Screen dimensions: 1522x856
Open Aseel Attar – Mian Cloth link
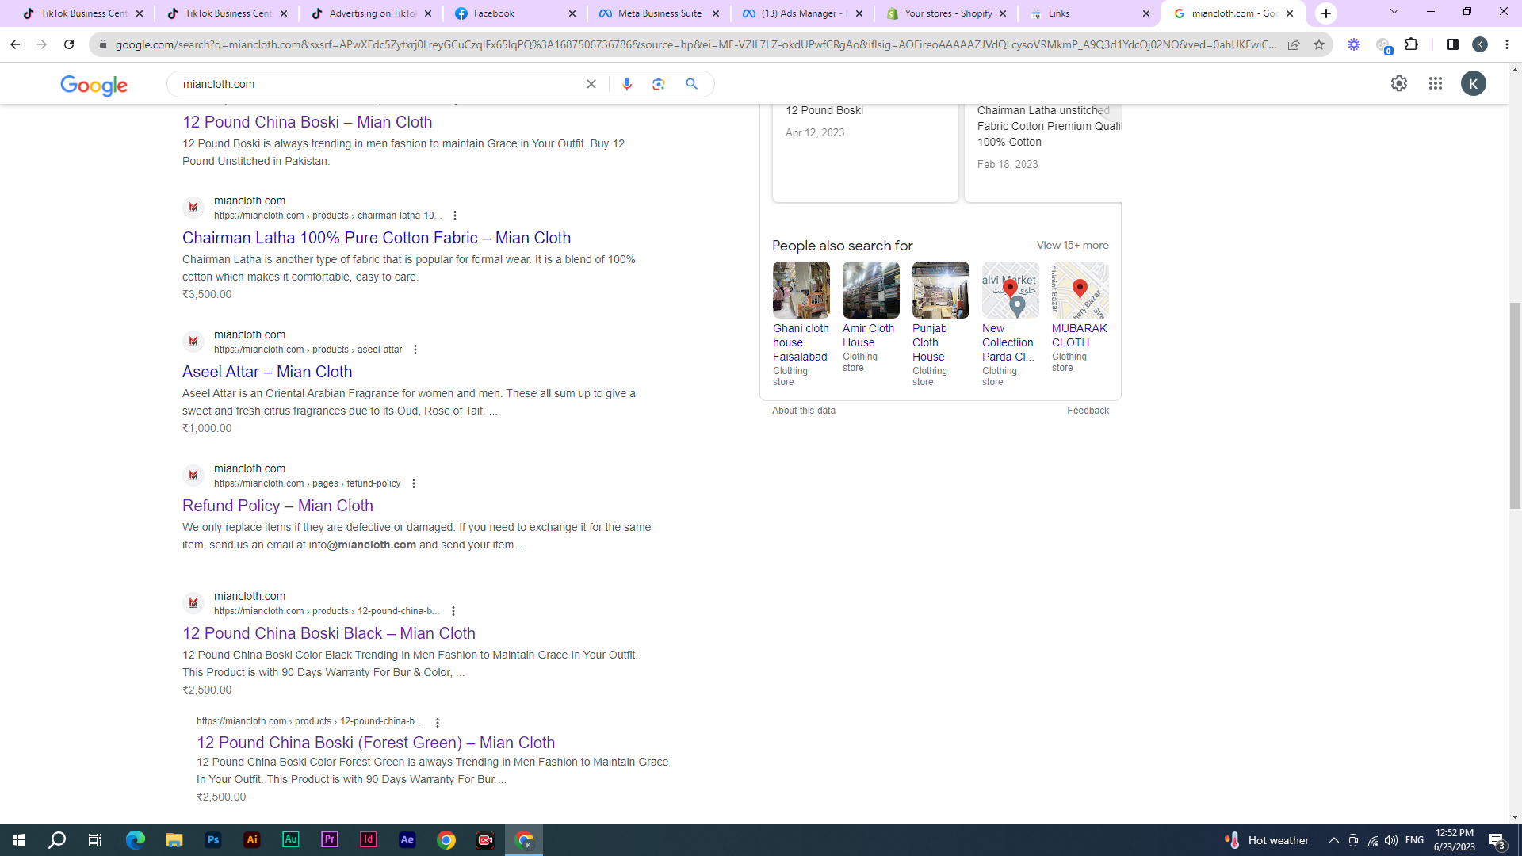[266, 372]
